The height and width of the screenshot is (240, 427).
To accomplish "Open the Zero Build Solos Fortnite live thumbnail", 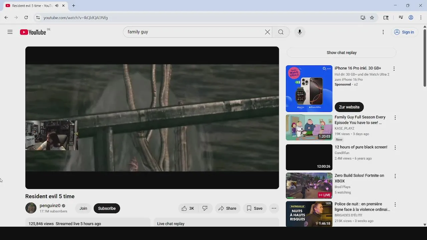I will [x=309, y=186].
